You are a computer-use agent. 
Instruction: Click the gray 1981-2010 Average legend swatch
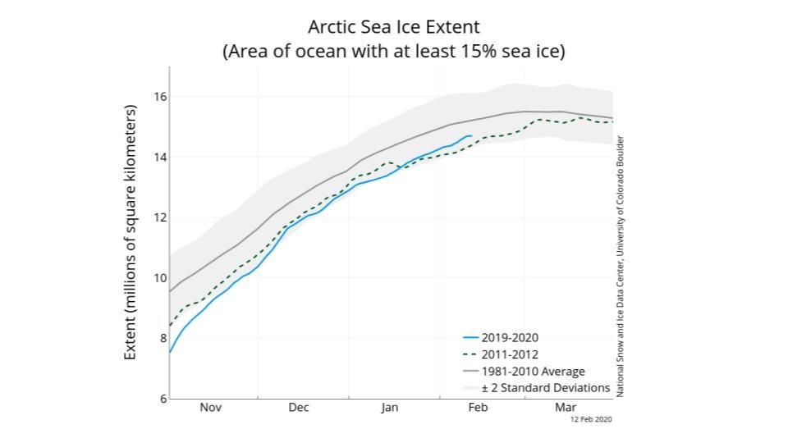[x=471, y=372]
